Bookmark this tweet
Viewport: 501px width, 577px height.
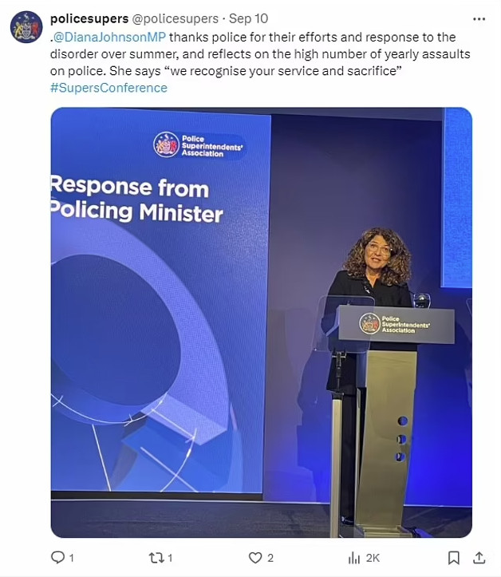tap(453, 557)
